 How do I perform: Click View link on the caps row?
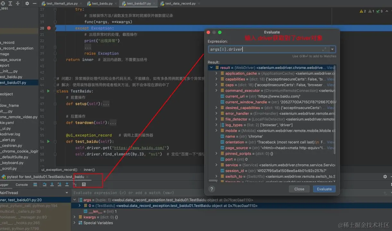[x=331, y=85]
